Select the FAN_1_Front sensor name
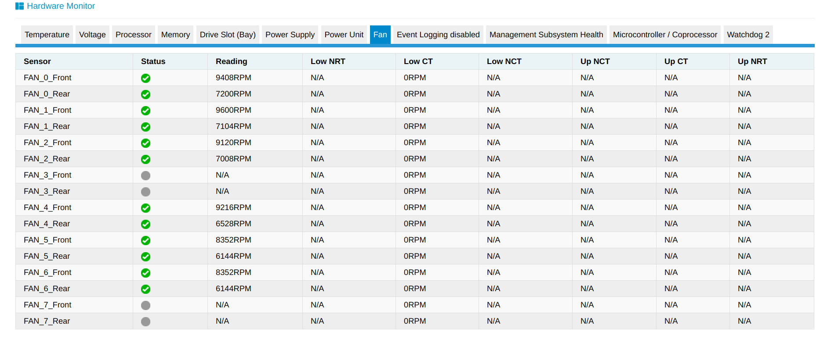The width and height of the screenshot is (820, 339). click(x=47, y=110)
